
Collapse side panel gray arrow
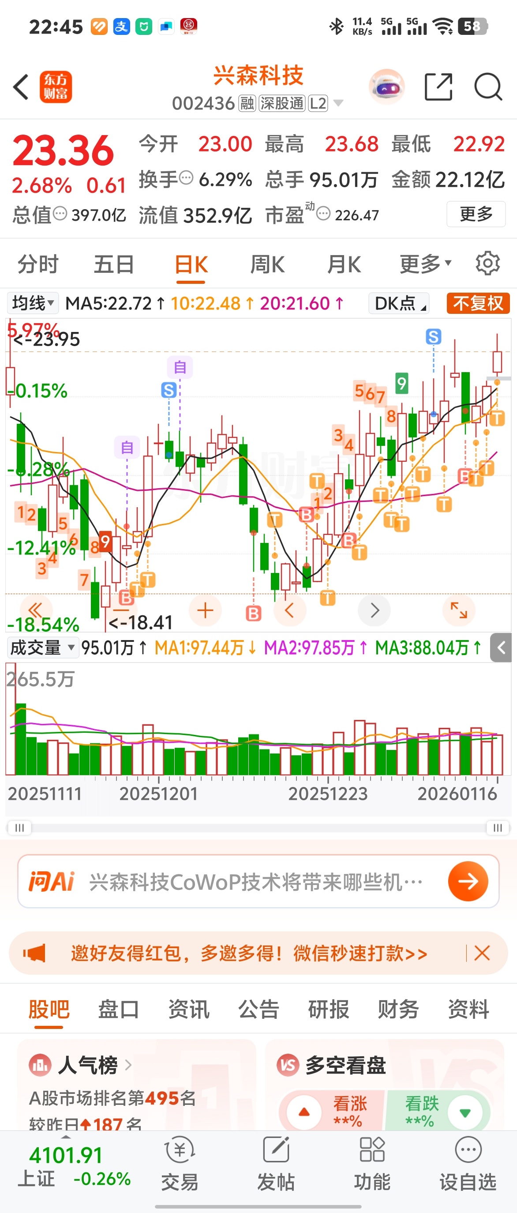tap(501, 648)
